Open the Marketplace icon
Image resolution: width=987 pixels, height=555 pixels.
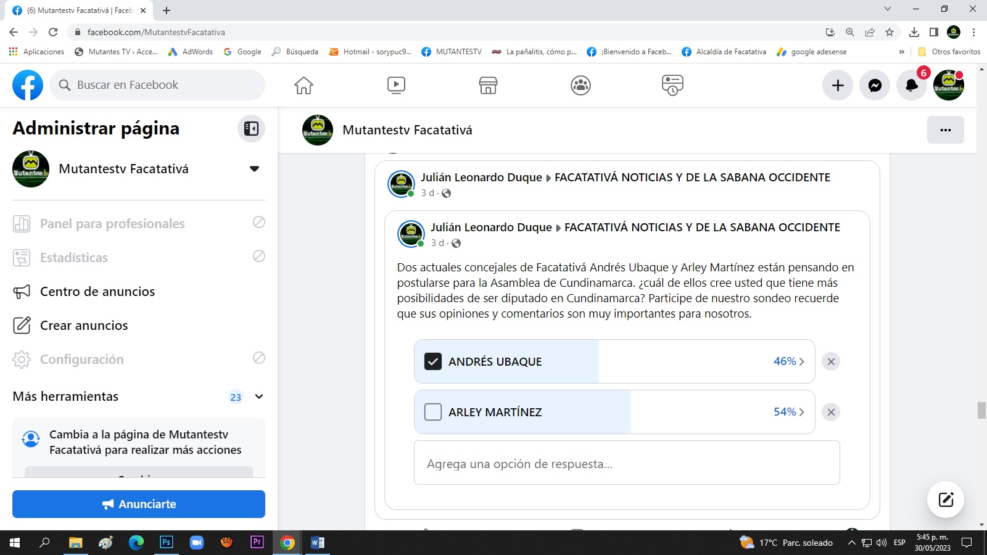[488, 85]
